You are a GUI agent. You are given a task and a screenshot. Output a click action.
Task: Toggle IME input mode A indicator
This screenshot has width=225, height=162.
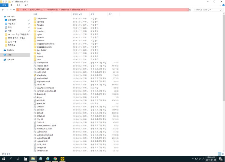coord(203,159)
